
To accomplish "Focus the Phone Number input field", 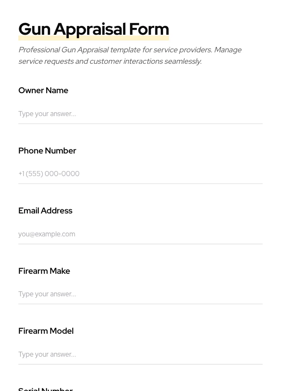I will click(140, 174).
